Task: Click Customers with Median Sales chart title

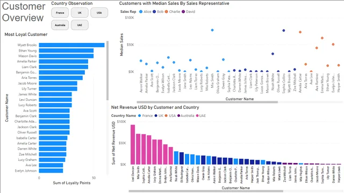Action: 174,3
